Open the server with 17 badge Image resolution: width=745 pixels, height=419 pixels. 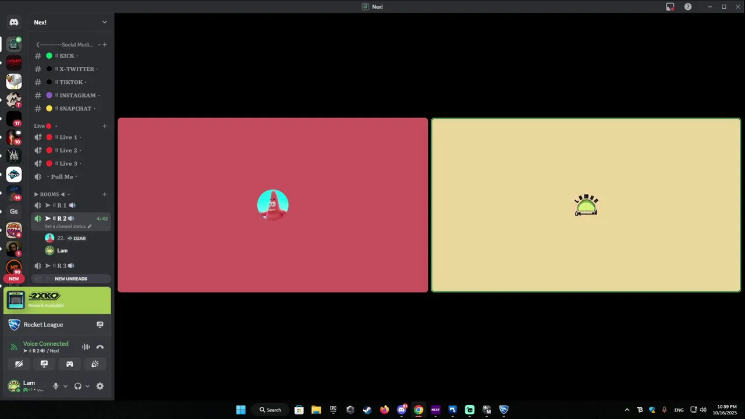(14, 119)
